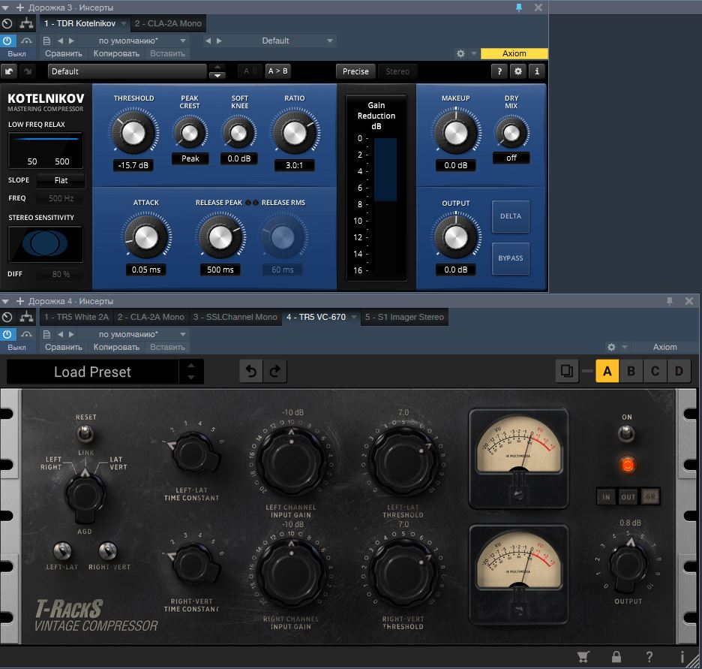Click T-RackS help question mark icon
Viewport: 702px width, 669px height.
649,657
